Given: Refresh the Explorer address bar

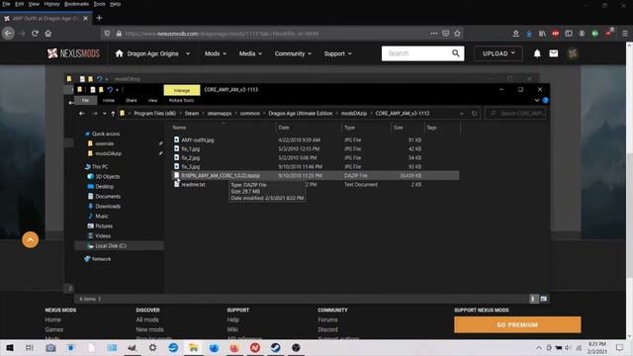Looking at the screenshot, I should tap(475, 114).
